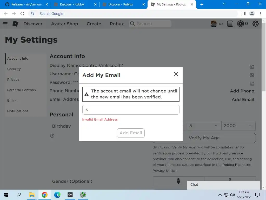Image resolution: width=266 pixels, height=200 pixels.
Task: Expand the birthday year dropdown showing 2000
Action: click(238, 126)
